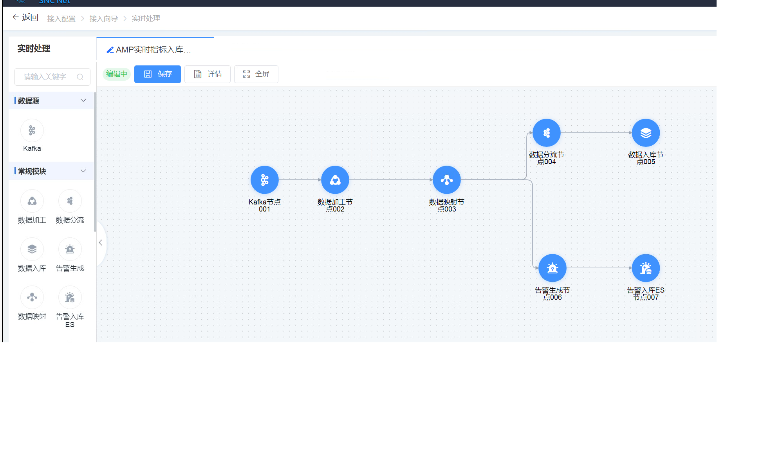
Task: Click 实时处理 breadcrumb item
Action: point(146,18)
